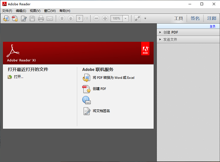This screenshot has width=220, height=162.
Task: Switch to the 注释 pane tab
Action: coord(212,18)
